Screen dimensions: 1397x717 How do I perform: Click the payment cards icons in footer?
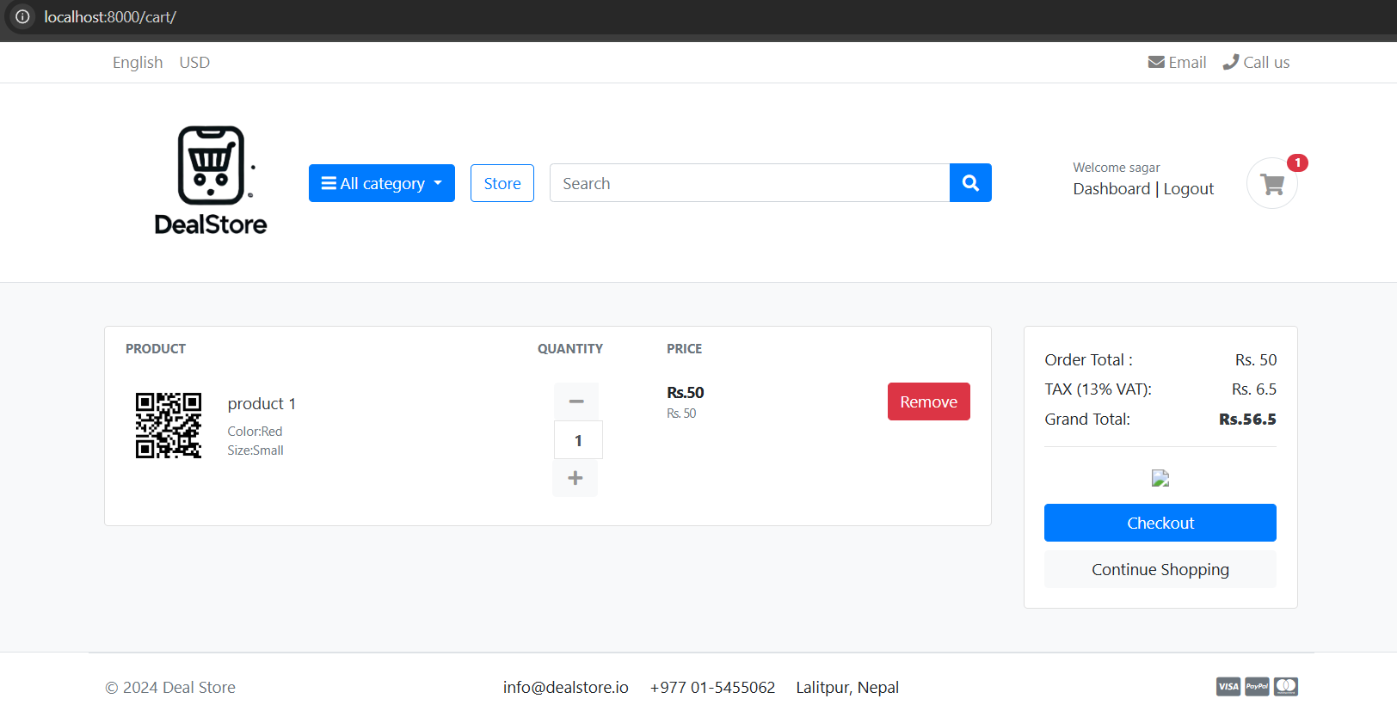tap(1257, 686)
